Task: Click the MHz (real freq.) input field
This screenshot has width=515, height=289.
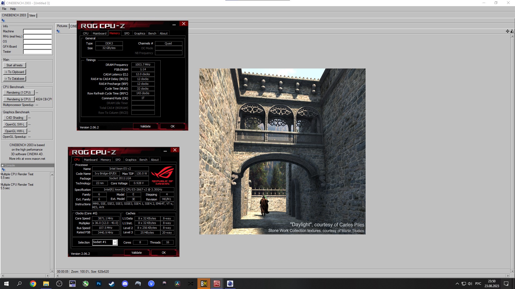Action: (x=37, y=36)
